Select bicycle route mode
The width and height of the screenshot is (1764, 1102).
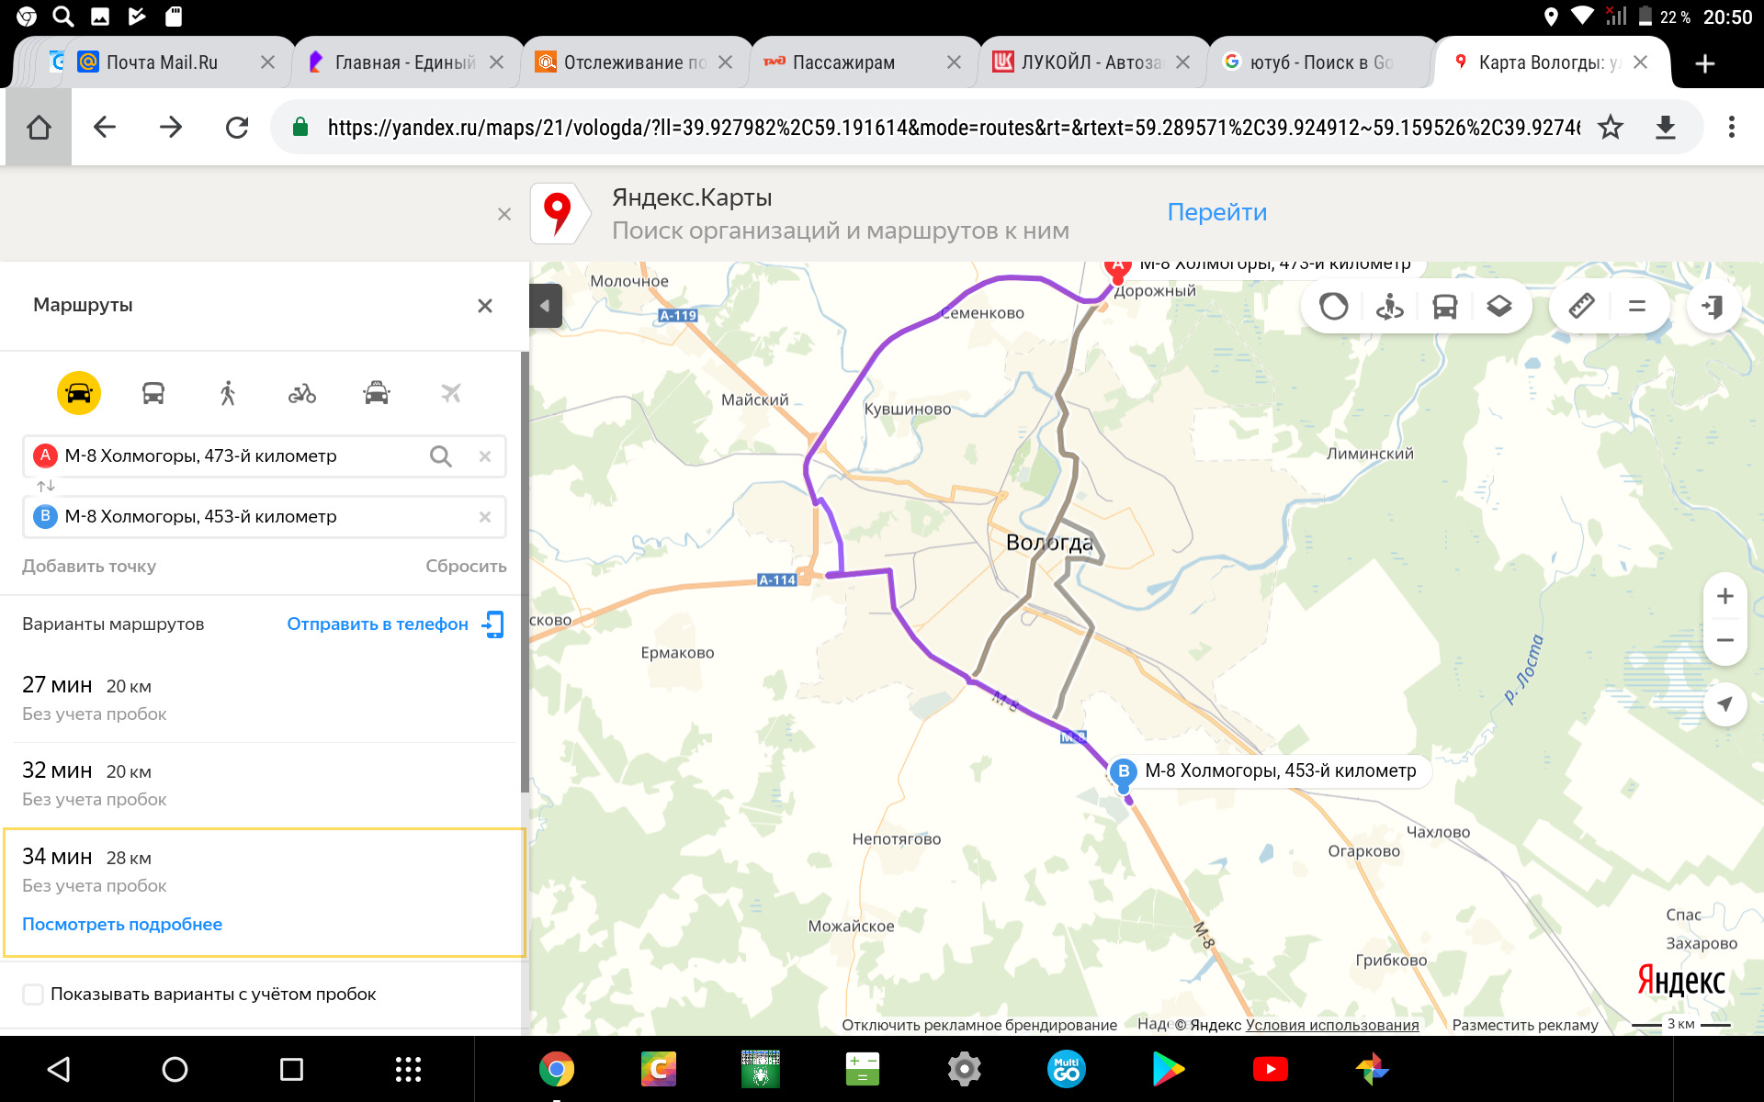pos(302,393)
